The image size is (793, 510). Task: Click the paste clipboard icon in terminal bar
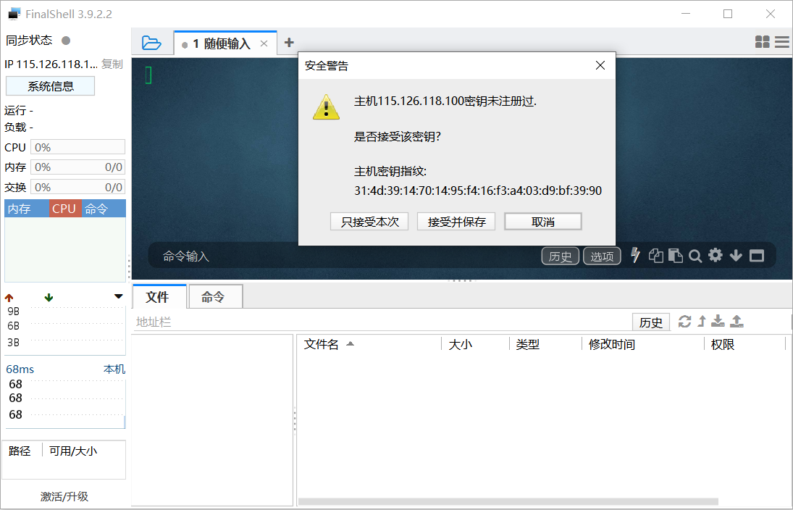tap(676, 256)
